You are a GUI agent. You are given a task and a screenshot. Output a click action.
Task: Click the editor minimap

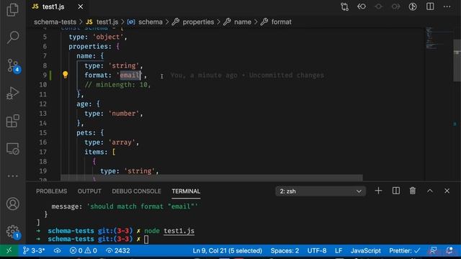tap(439, 38)
